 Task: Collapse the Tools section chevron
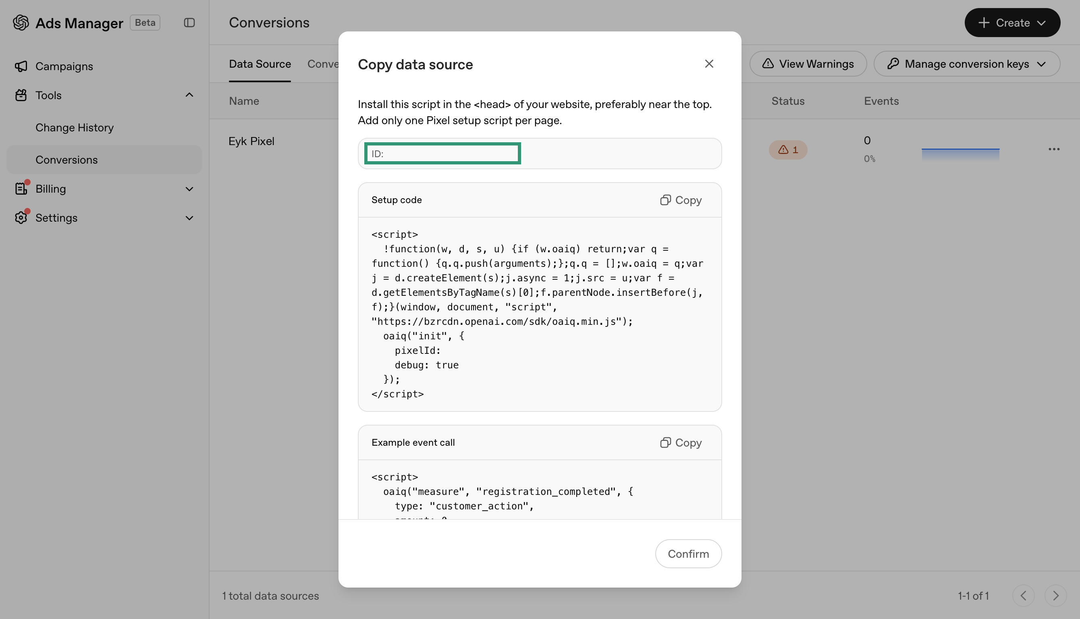tap(189, 95)
